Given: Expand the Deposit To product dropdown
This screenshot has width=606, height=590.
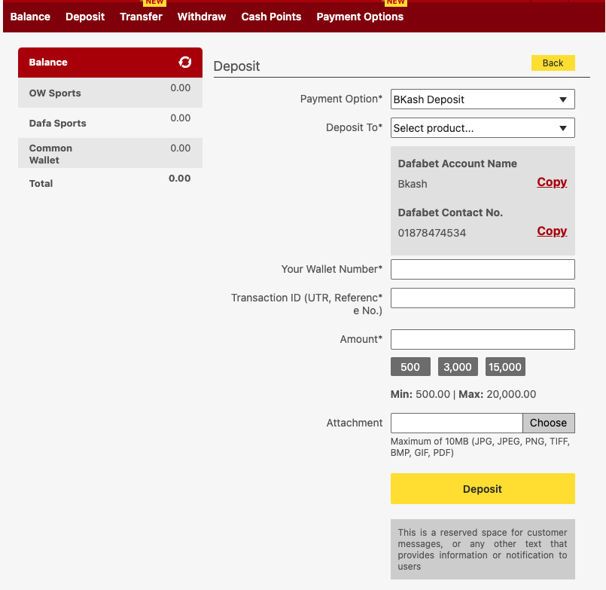Looking at the screenshot, I should coord(483,128).
